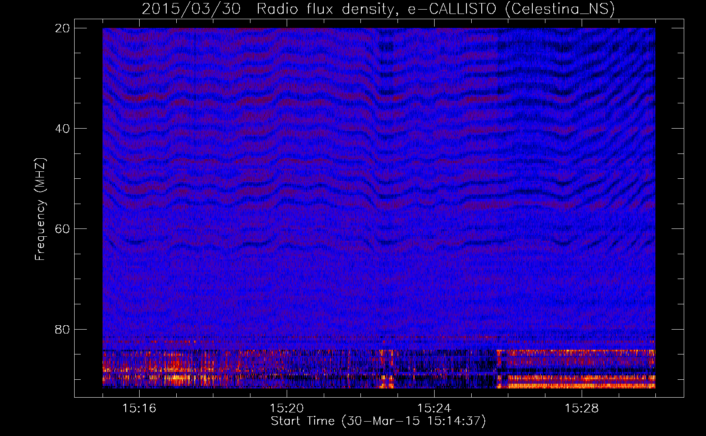This screenshot has width=706, height=436.
Task: Click the '80' frequency tick label
Action: click(x=62, y=329)
